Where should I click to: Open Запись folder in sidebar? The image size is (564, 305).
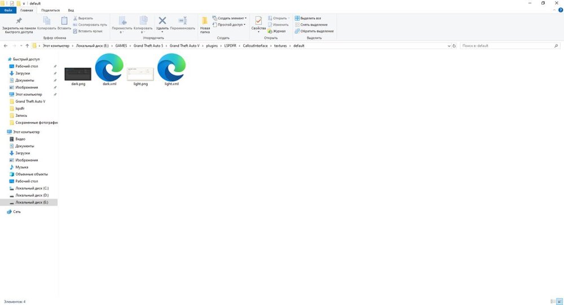[21, 116]
